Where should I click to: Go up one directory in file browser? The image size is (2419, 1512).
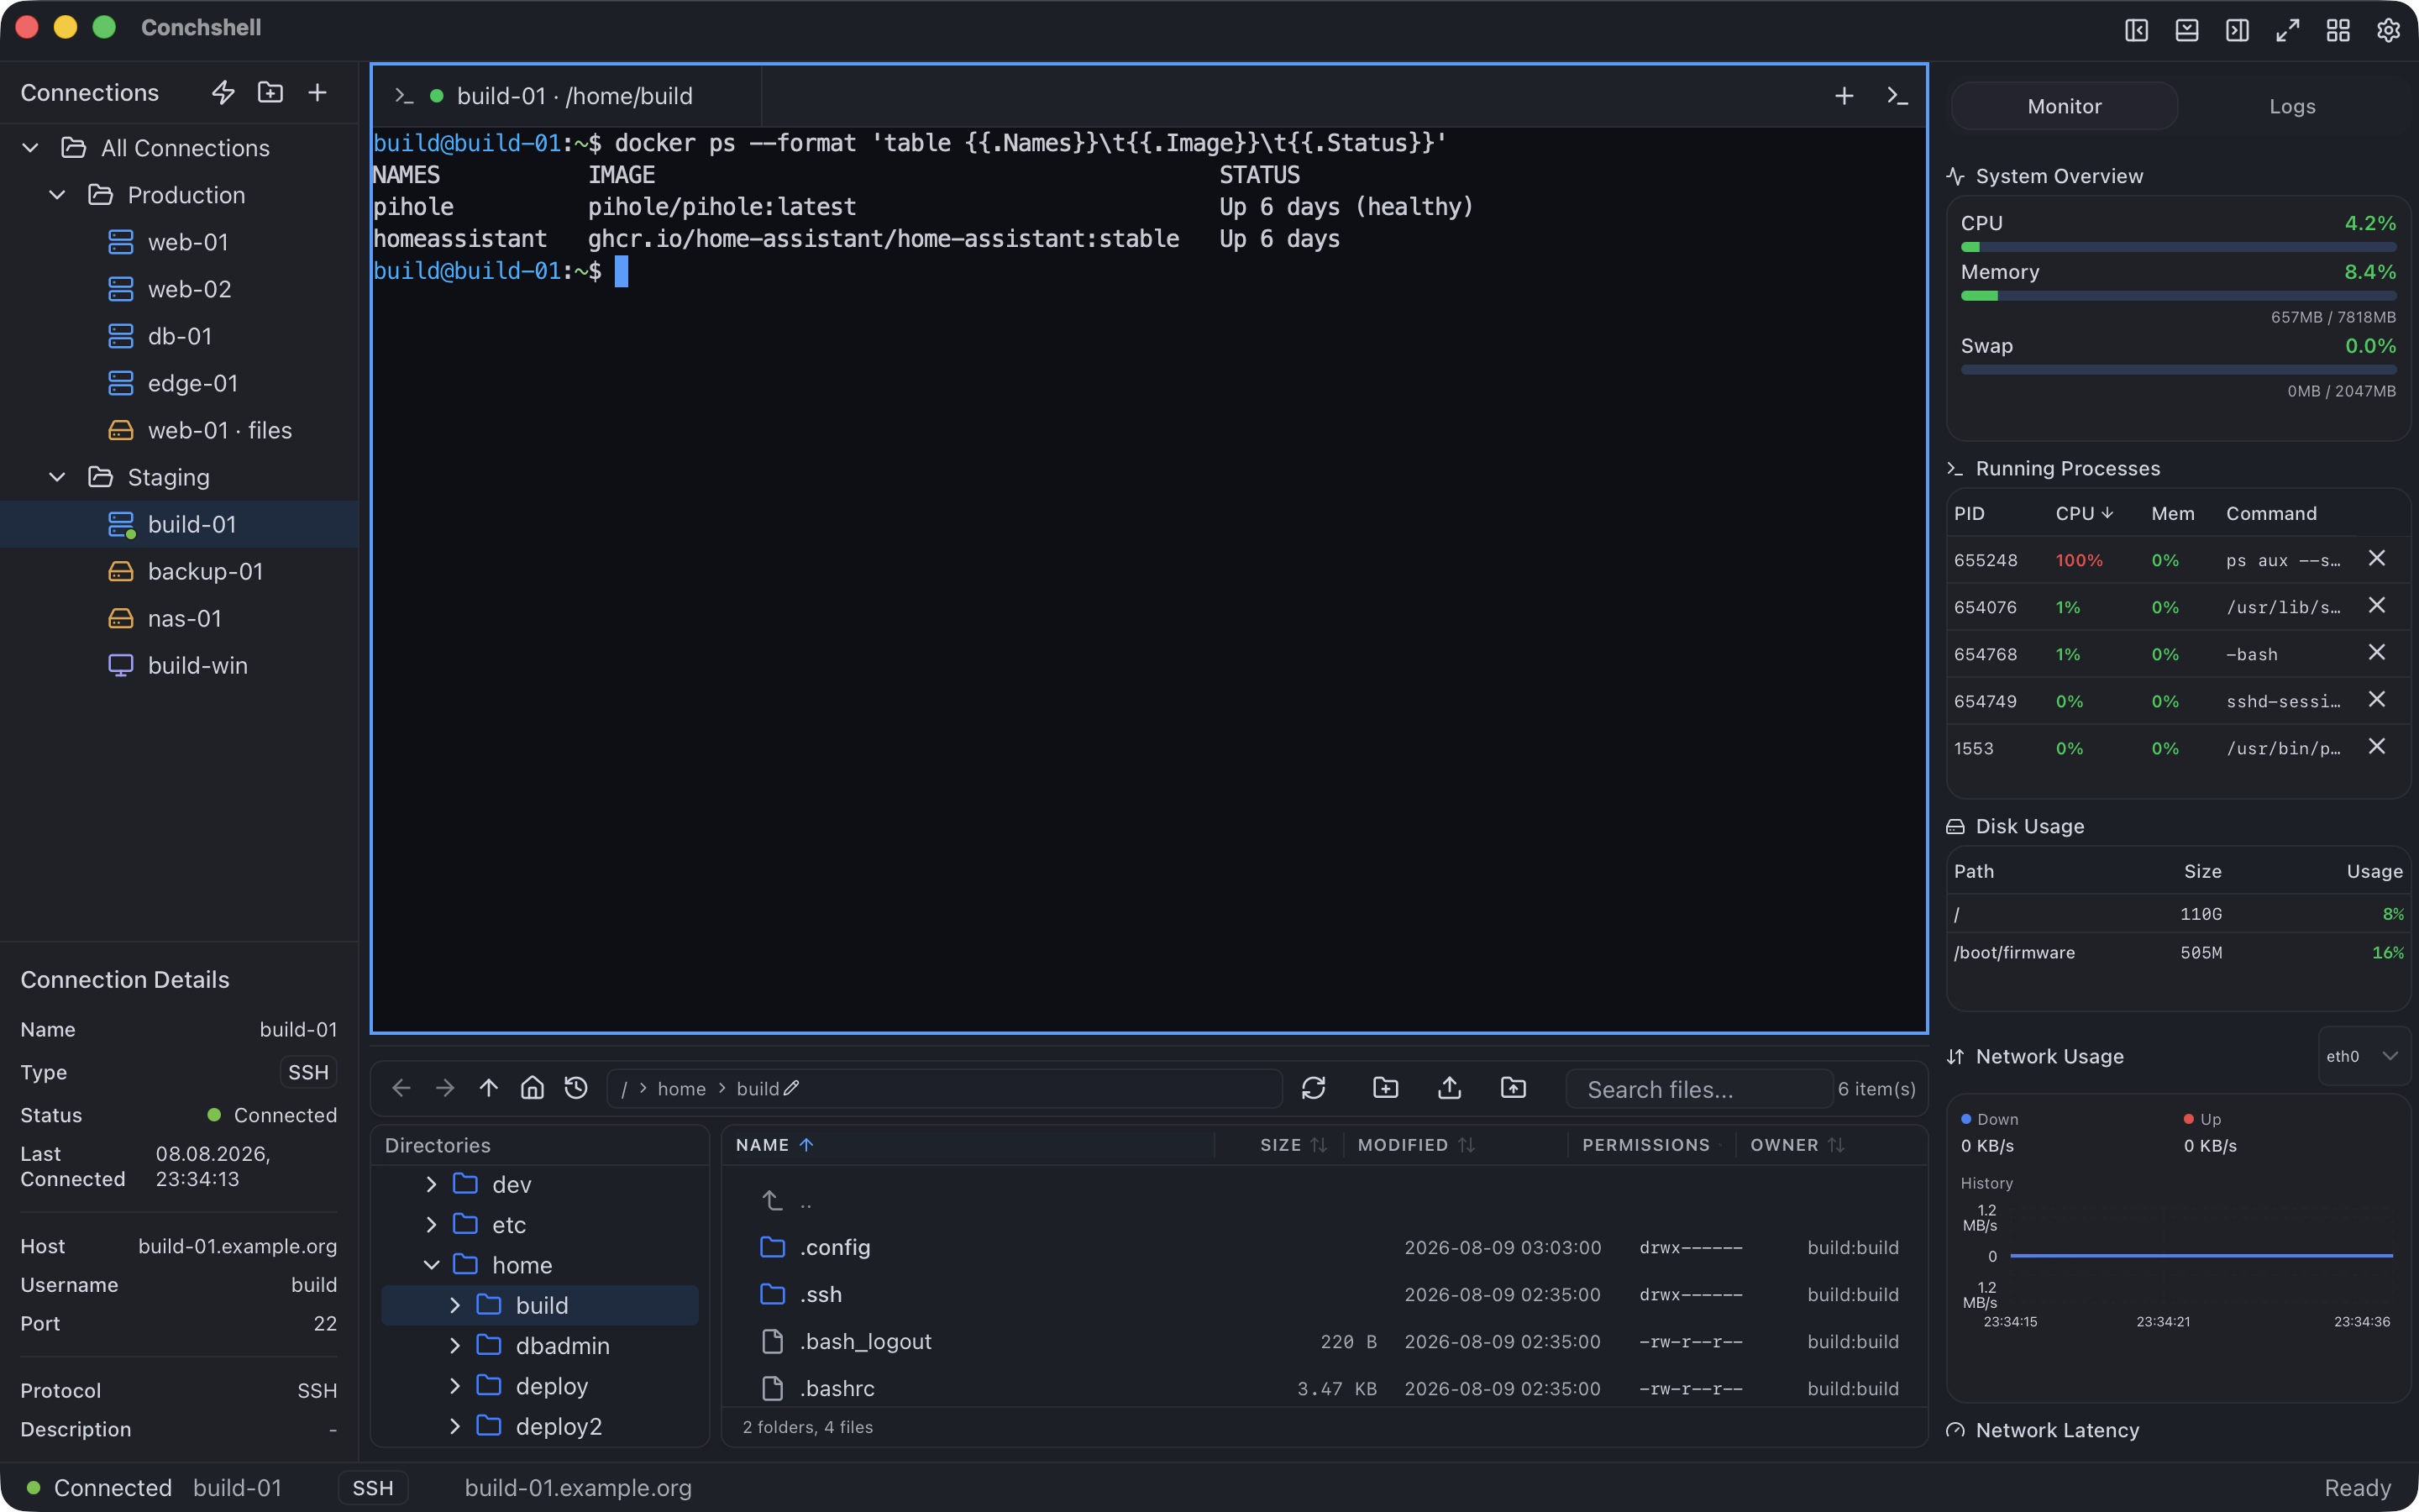489,1088
